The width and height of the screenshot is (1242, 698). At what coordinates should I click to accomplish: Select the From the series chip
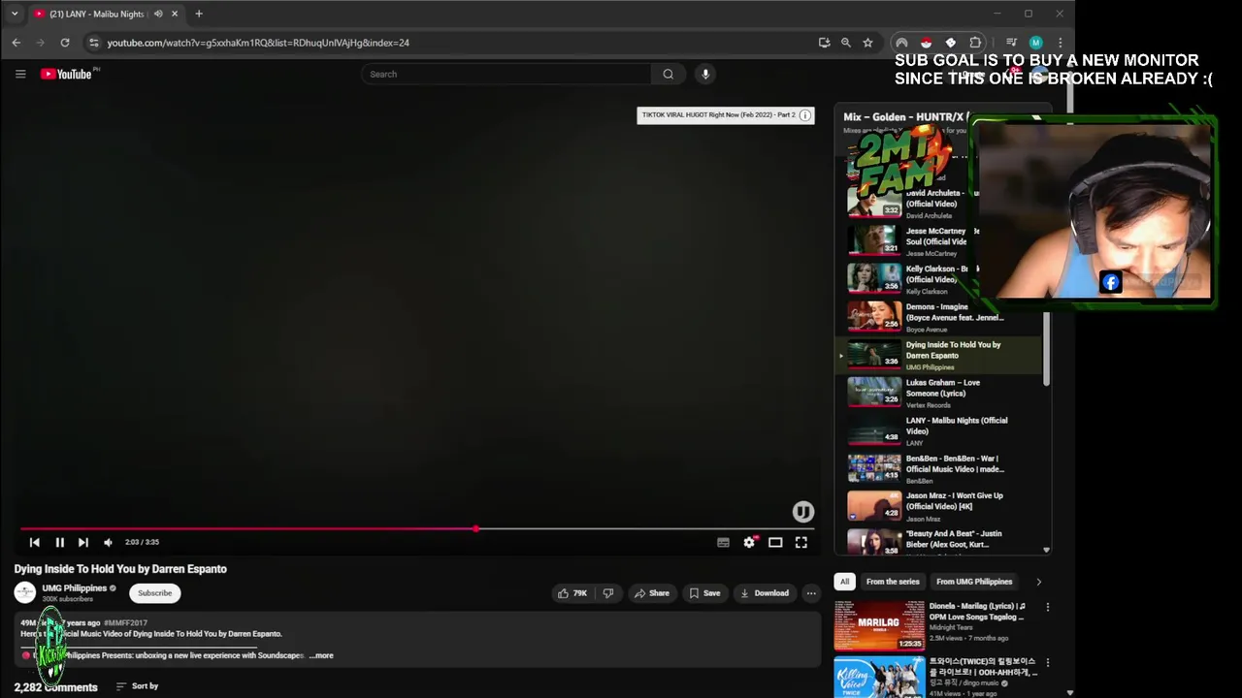point(893,582)
